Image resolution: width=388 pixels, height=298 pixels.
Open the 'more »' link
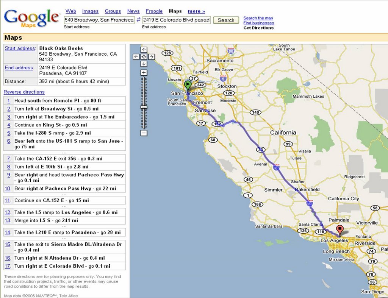tap(196, 11)
